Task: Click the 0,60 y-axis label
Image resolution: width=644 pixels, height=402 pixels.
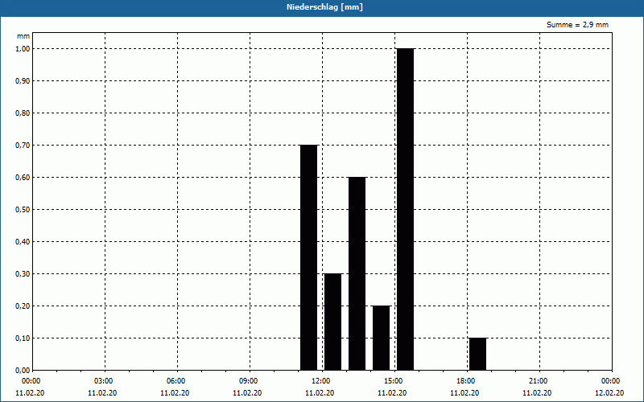Action: [23, 178]
